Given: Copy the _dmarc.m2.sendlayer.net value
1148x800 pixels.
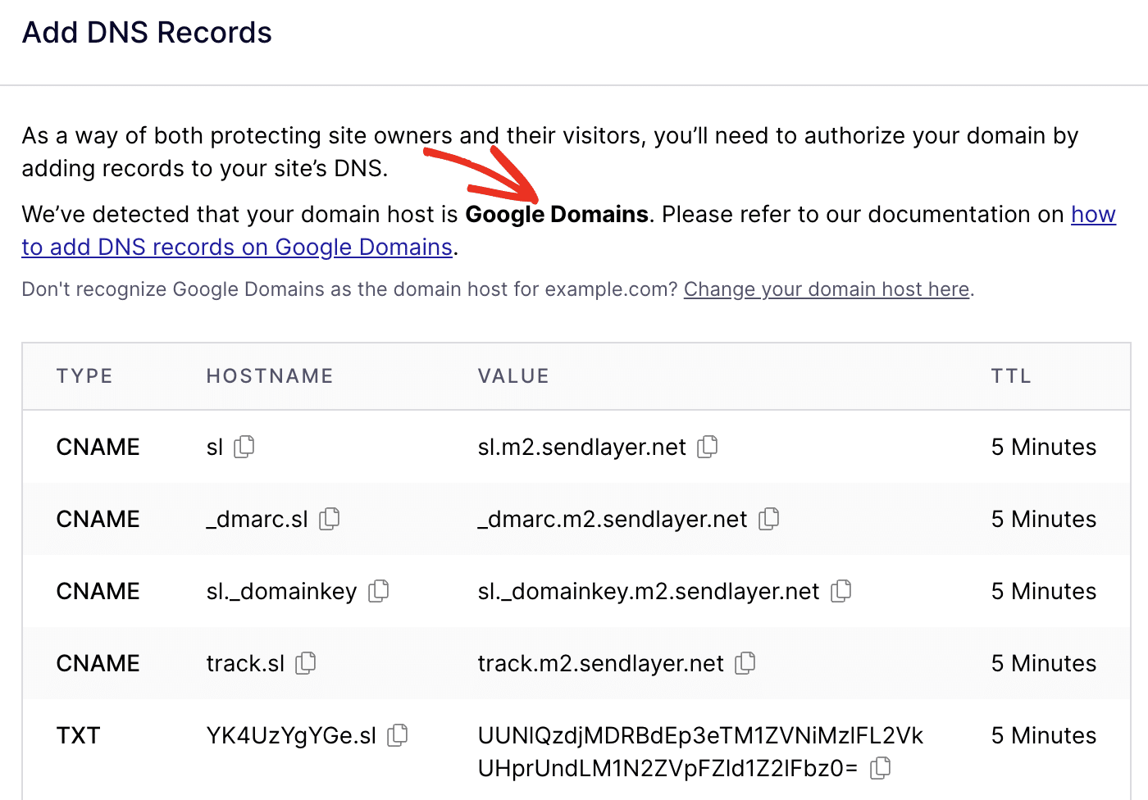Looking at the screenshot, I should click(x=769, y=519).
